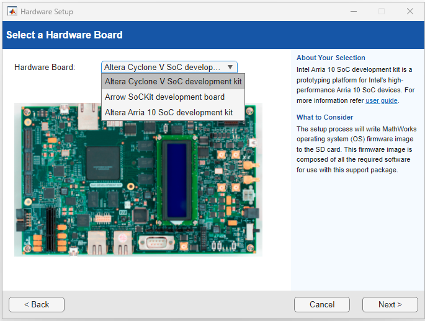Collapse the list with the dropdown arrow
This screenshot has width=425, height=321.
(x=230, y=67)
